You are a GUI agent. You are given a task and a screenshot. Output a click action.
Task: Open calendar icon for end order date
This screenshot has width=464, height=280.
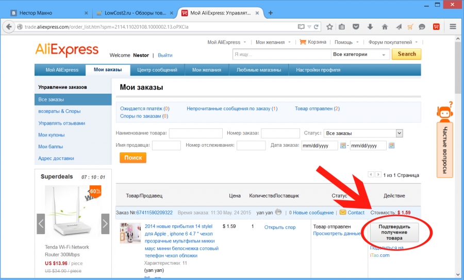pos(391,146)
